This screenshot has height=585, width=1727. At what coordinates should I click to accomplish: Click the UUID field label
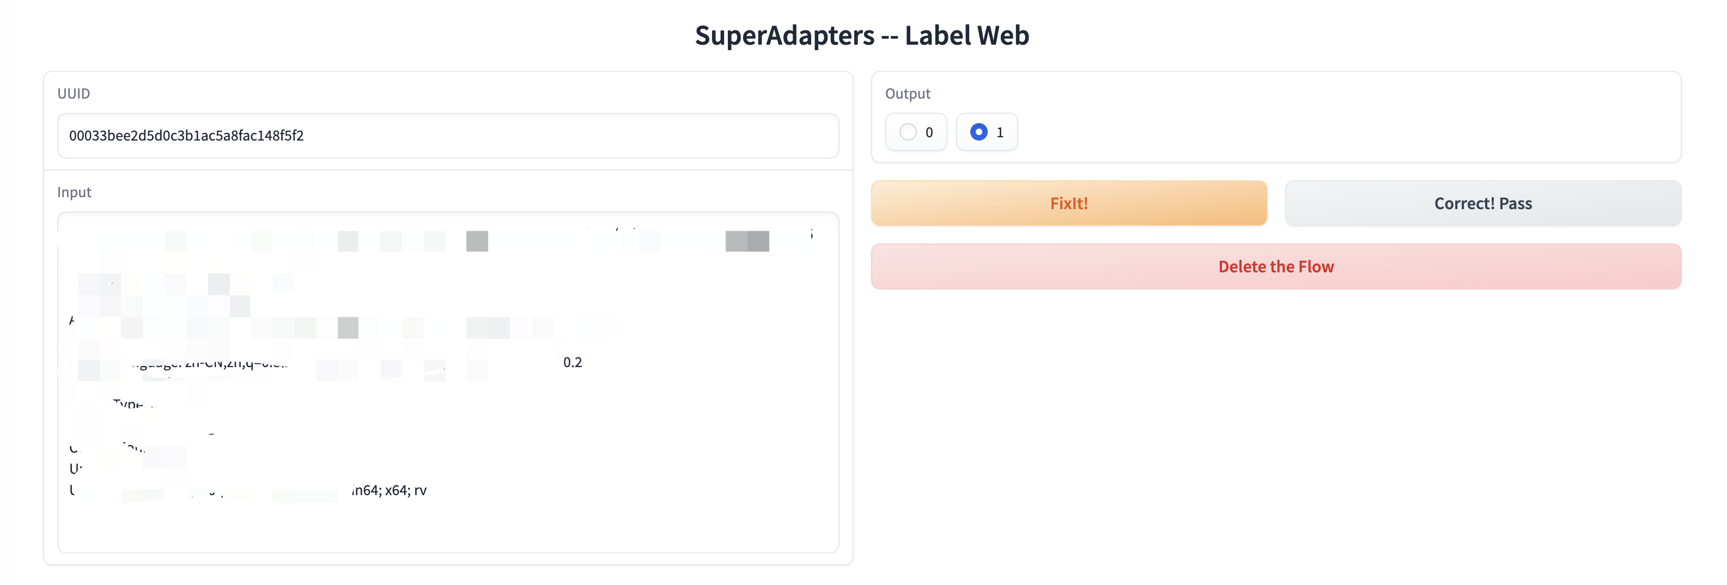[x=74, y=93]
